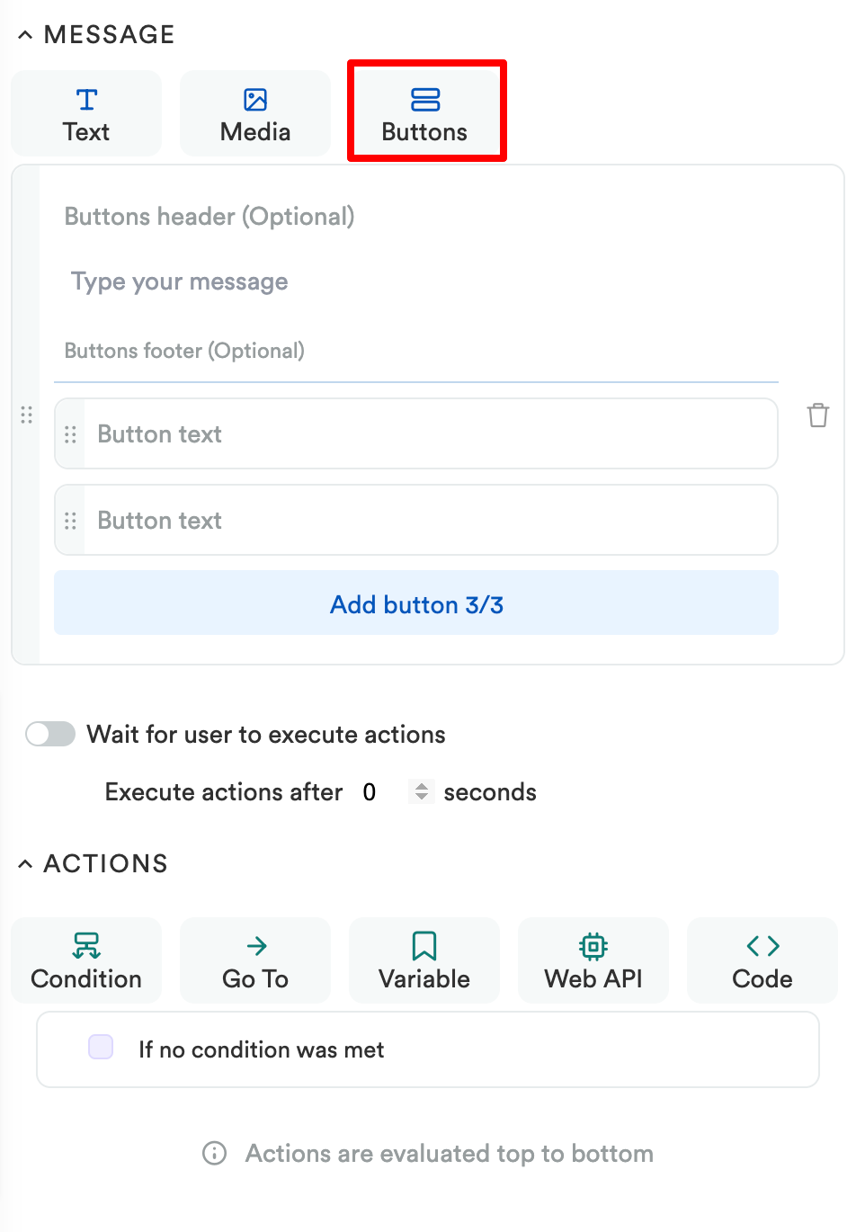
Task: Select the Buttons message type
Action: [x=424, y=113]
